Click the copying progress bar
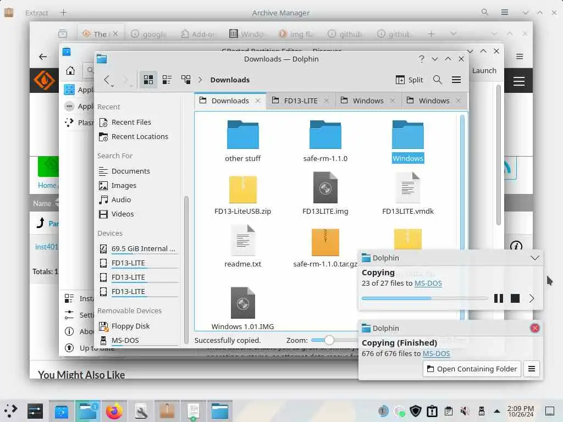This screenshot has height=422, width=563. (424, 298)
